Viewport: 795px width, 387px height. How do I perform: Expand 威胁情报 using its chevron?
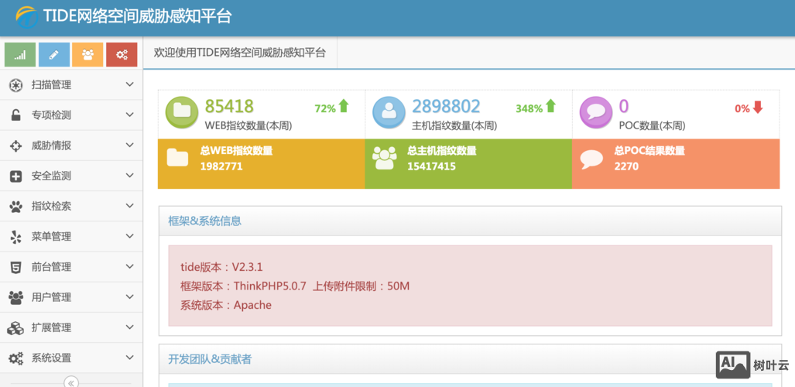(130, 145)
